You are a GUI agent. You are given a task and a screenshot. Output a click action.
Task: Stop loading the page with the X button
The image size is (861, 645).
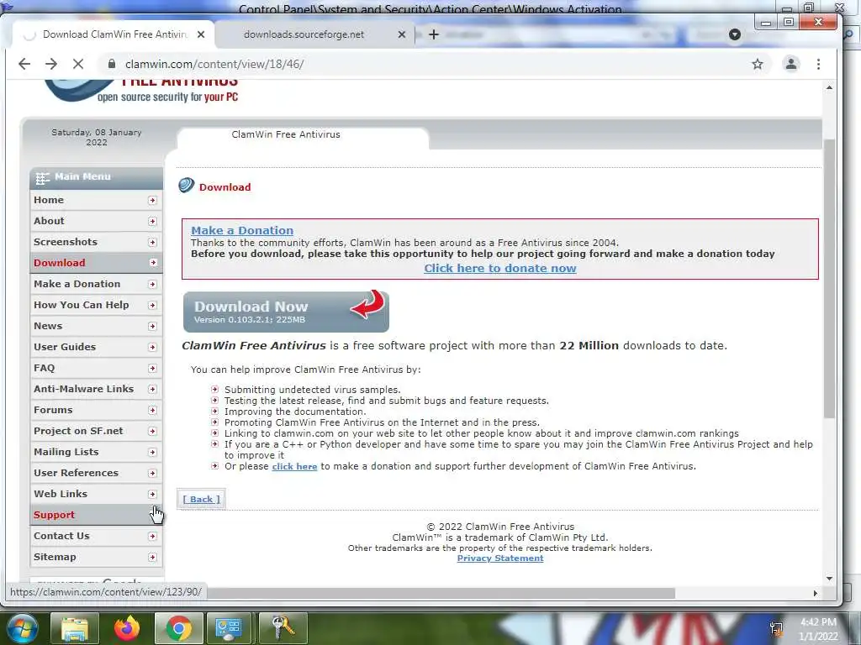78,64
